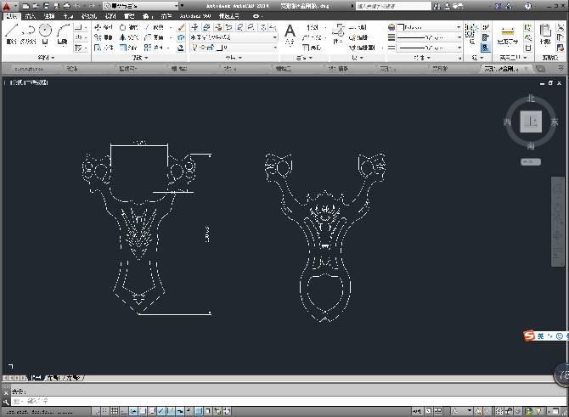
Task: Click the Copy tool in Modify panel
Action: pyautogui.click(x=103, y=37)
